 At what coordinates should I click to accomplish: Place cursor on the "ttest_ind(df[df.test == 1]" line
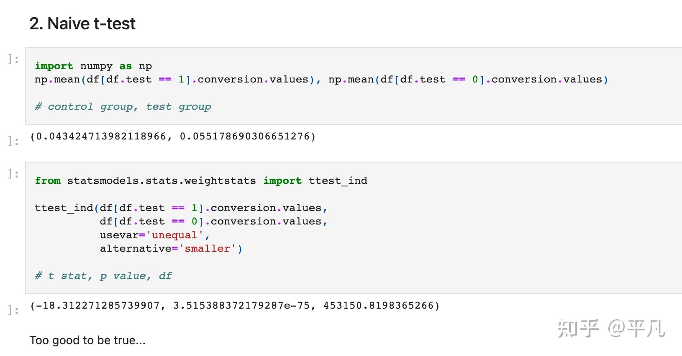[181, 208]
